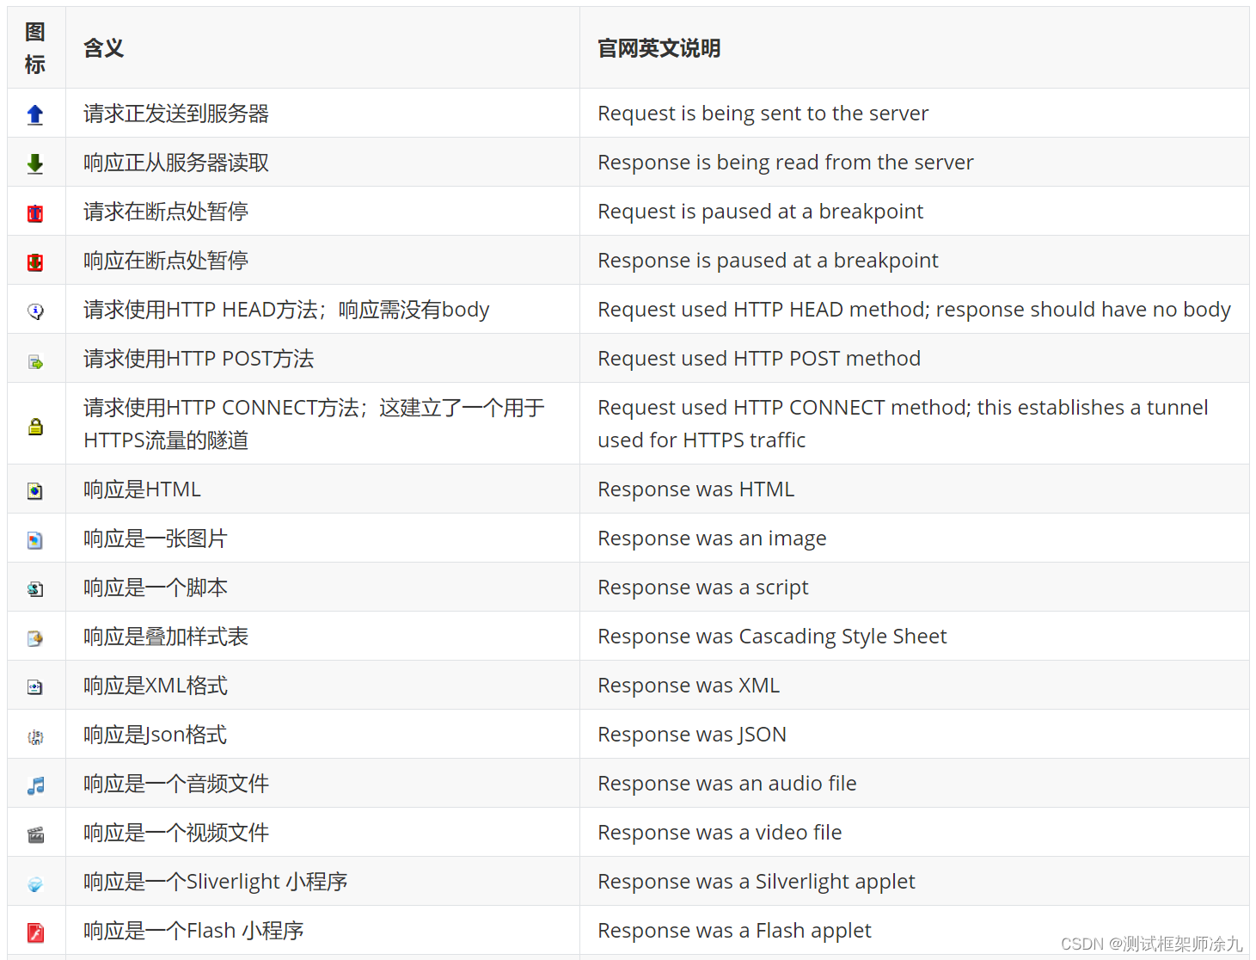Screen dimensions: 1256x960
Task: Click the text '响应是叠加样式表'
Action: [166, 637]
